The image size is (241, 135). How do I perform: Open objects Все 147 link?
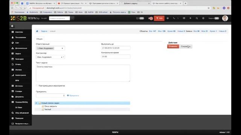point(153,31)
